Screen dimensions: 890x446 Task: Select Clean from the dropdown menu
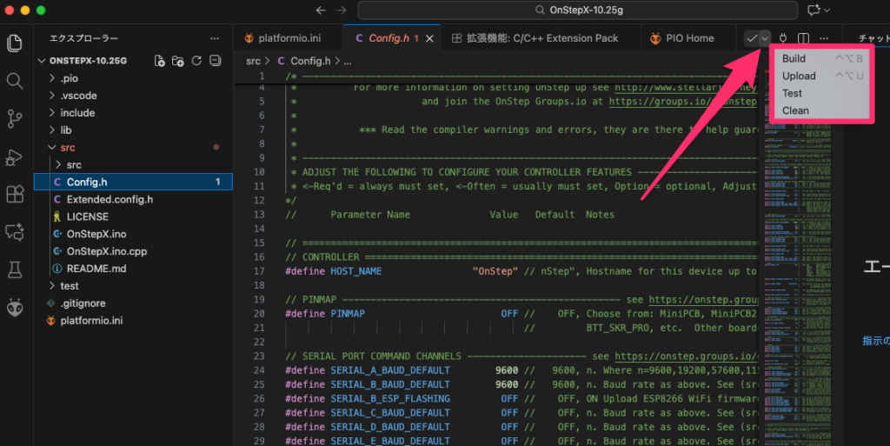(x=795, y=110)
